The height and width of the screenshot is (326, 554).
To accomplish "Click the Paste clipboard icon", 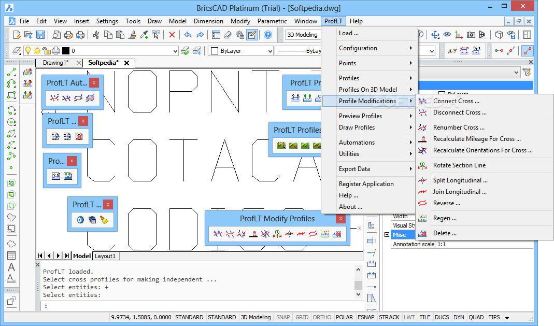I will click(x=120, y=35).
